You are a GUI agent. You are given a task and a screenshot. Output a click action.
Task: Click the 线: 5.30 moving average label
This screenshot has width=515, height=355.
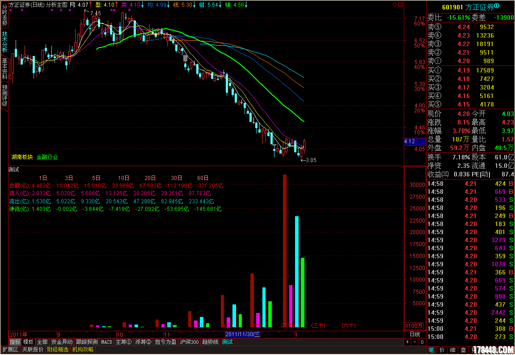click(x=184, y=5)
